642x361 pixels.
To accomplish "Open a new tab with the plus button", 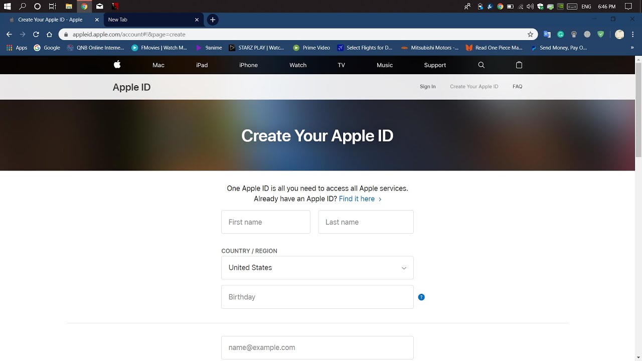I will pos(213,20).
